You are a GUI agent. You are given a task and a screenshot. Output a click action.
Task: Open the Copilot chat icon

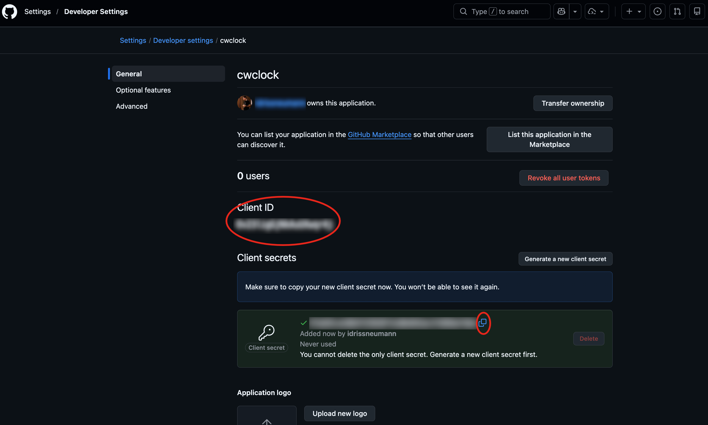point(561,12)
